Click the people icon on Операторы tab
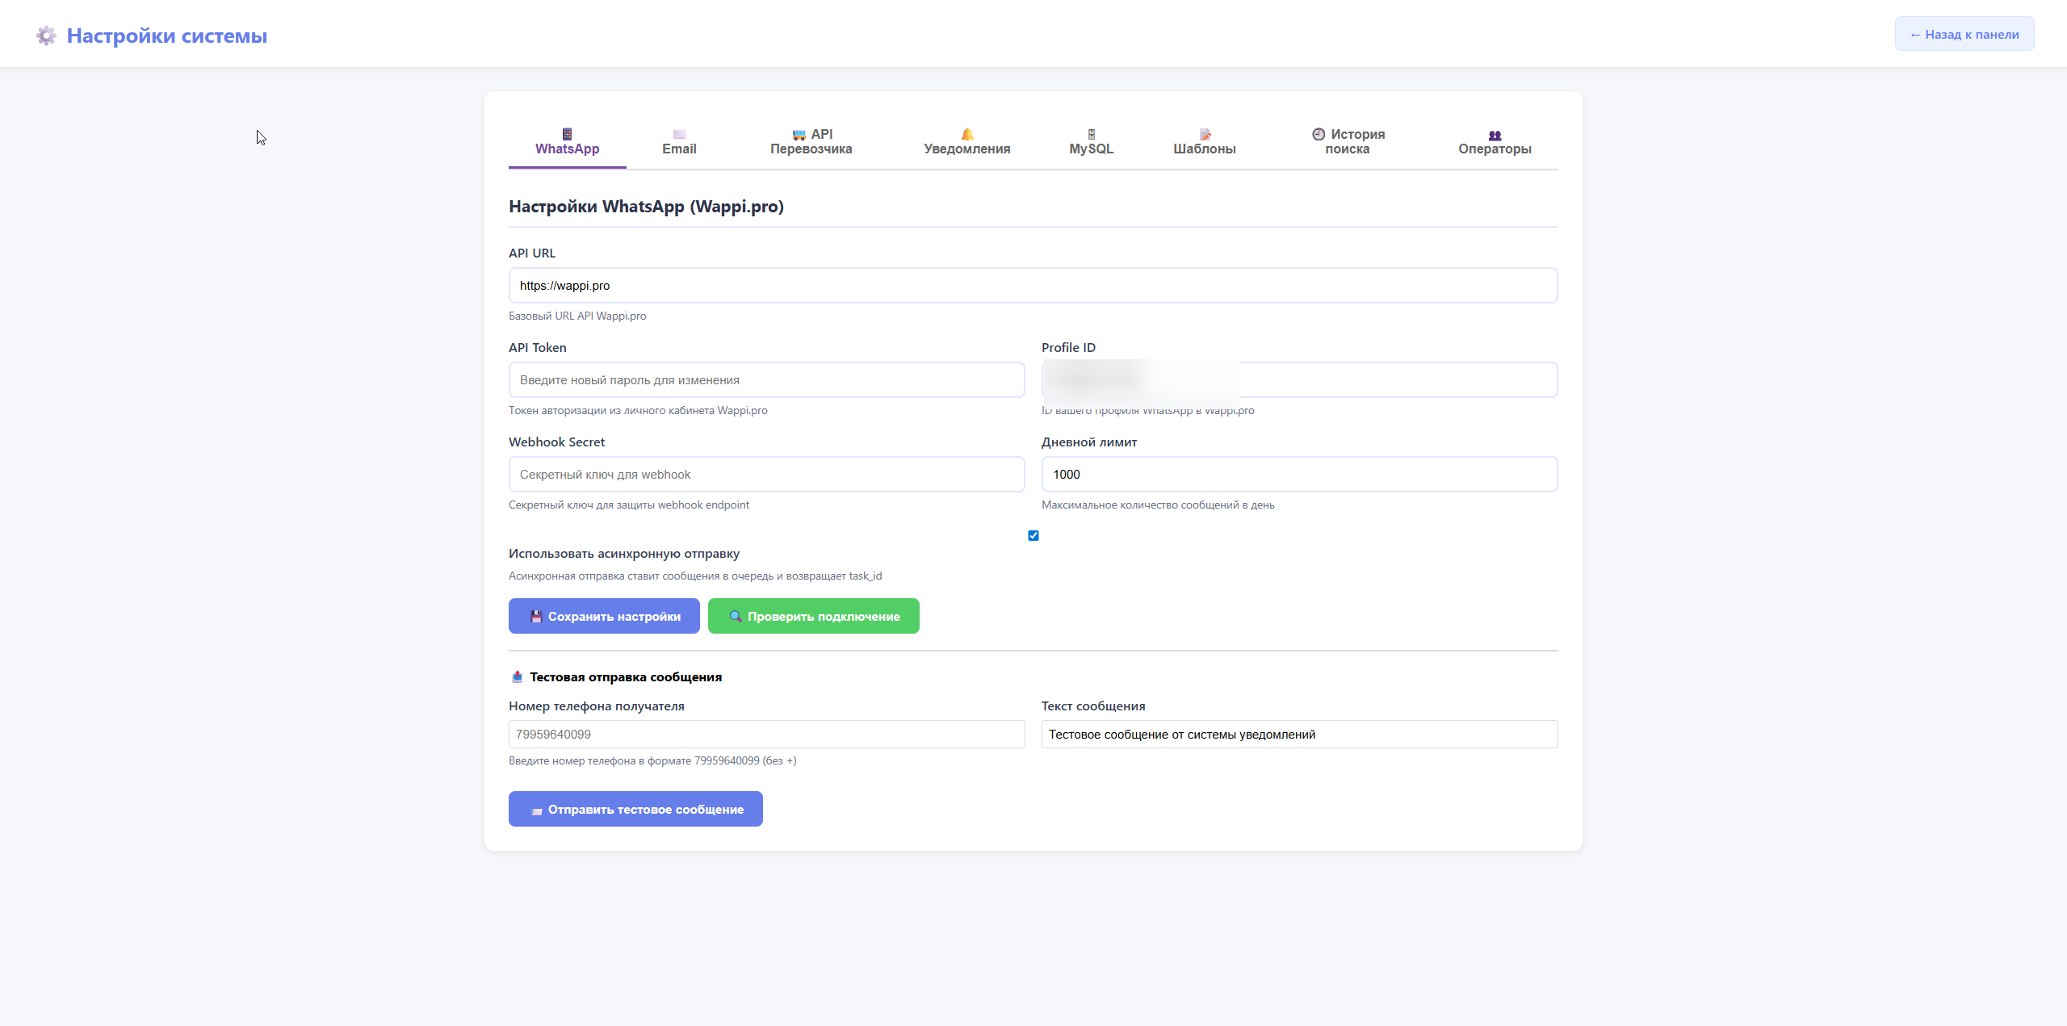 click(1495, 135)
